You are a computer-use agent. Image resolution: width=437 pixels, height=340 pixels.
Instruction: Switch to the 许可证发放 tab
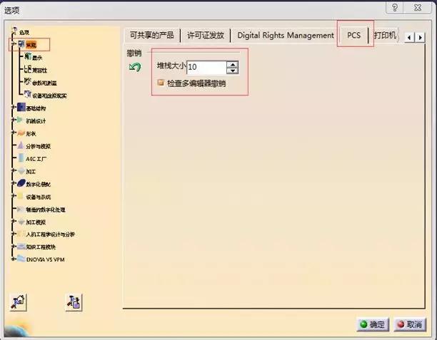point(206,36)
